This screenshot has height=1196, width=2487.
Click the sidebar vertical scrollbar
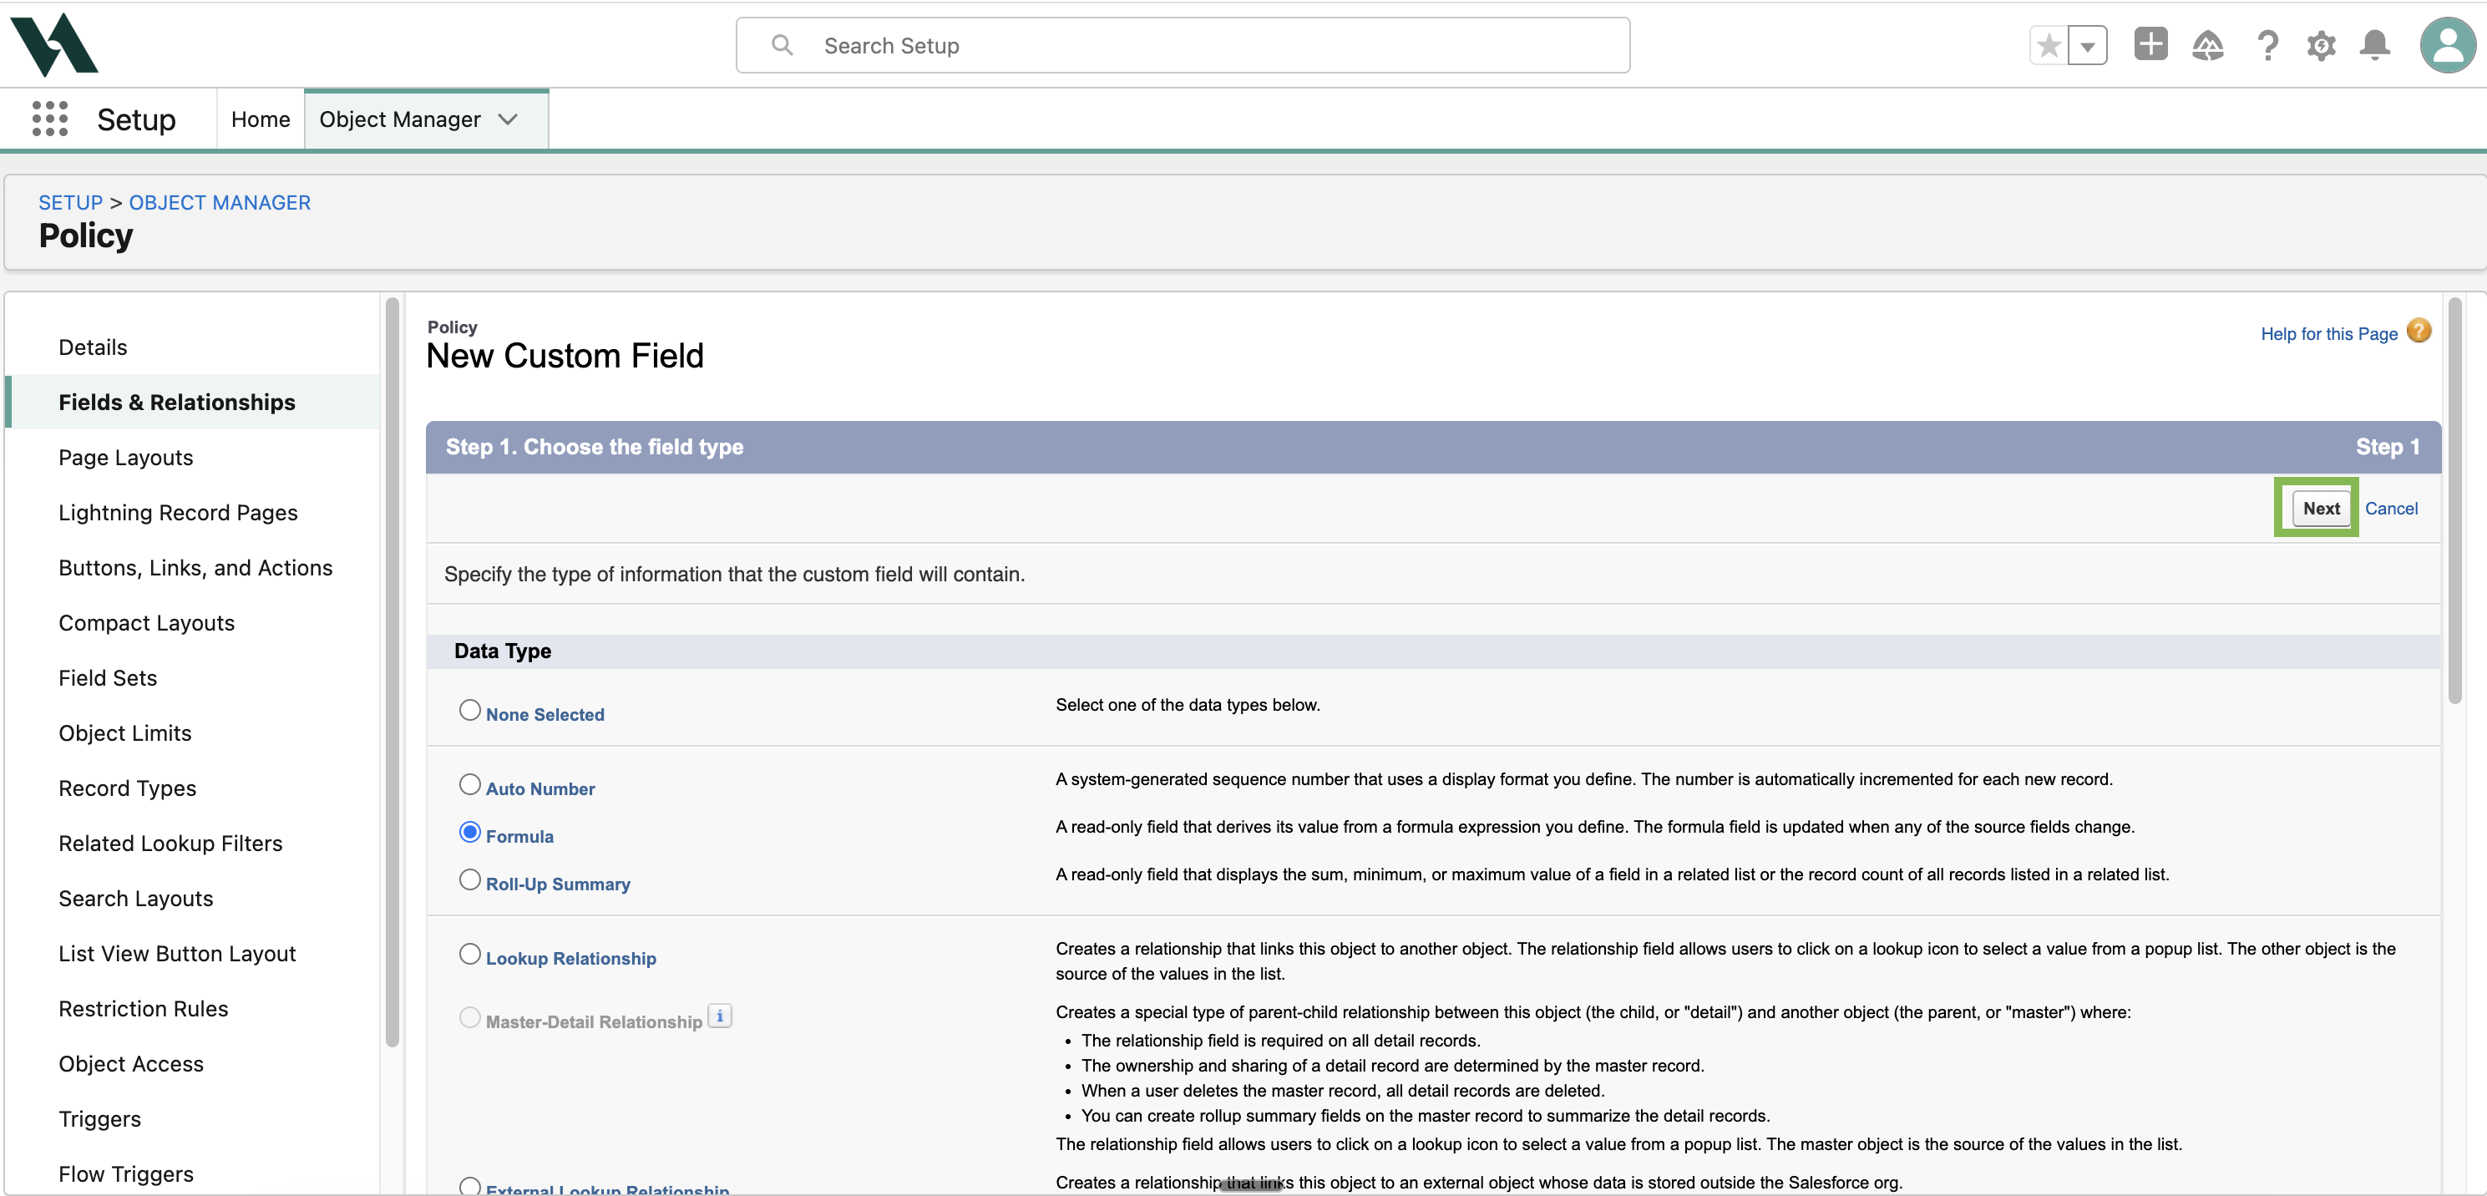392,671
